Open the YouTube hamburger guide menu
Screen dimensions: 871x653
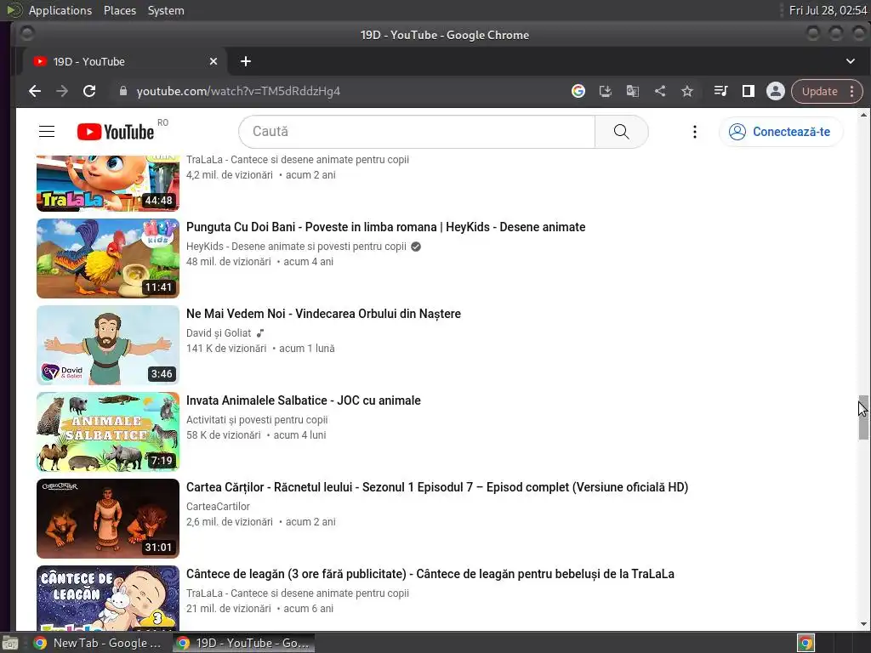coord(47,132)
